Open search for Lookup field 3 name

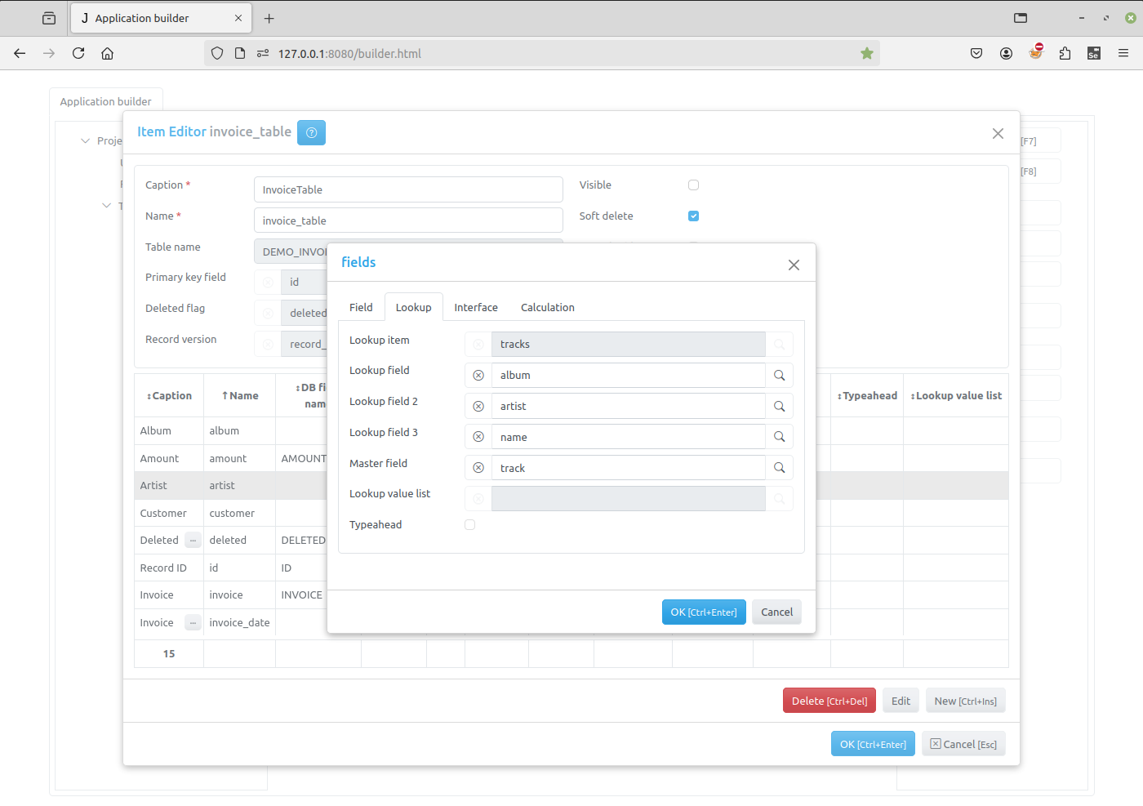coord(779,438)
